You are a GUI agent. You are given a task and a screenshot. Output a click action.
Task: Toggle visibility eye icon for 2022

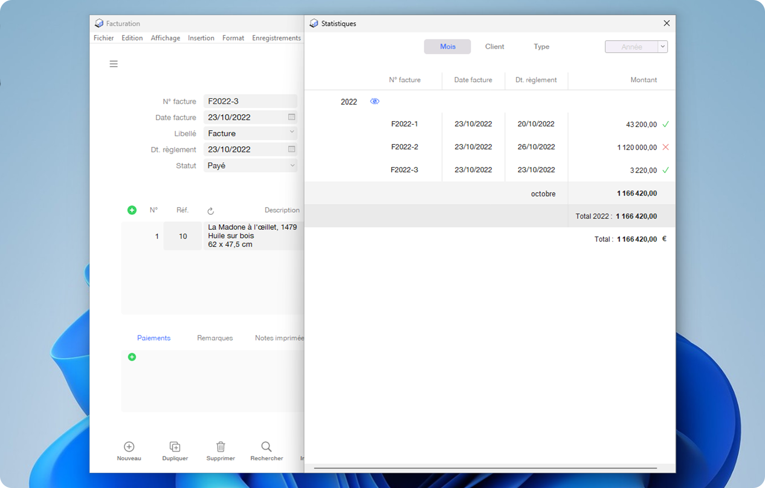click(x=374, y=101)
